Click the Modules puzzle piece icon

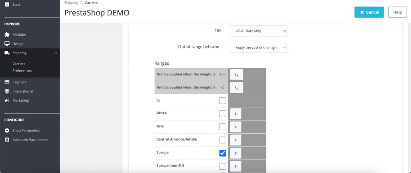click(7, 34)
